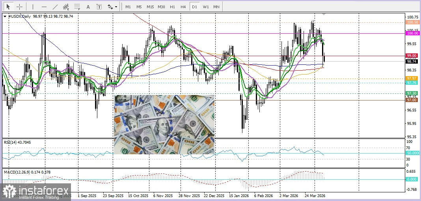Pick the vertical line drawing tool
This screenshot has height=201, width=421.
pyautogui.click(x=33, y=7)
